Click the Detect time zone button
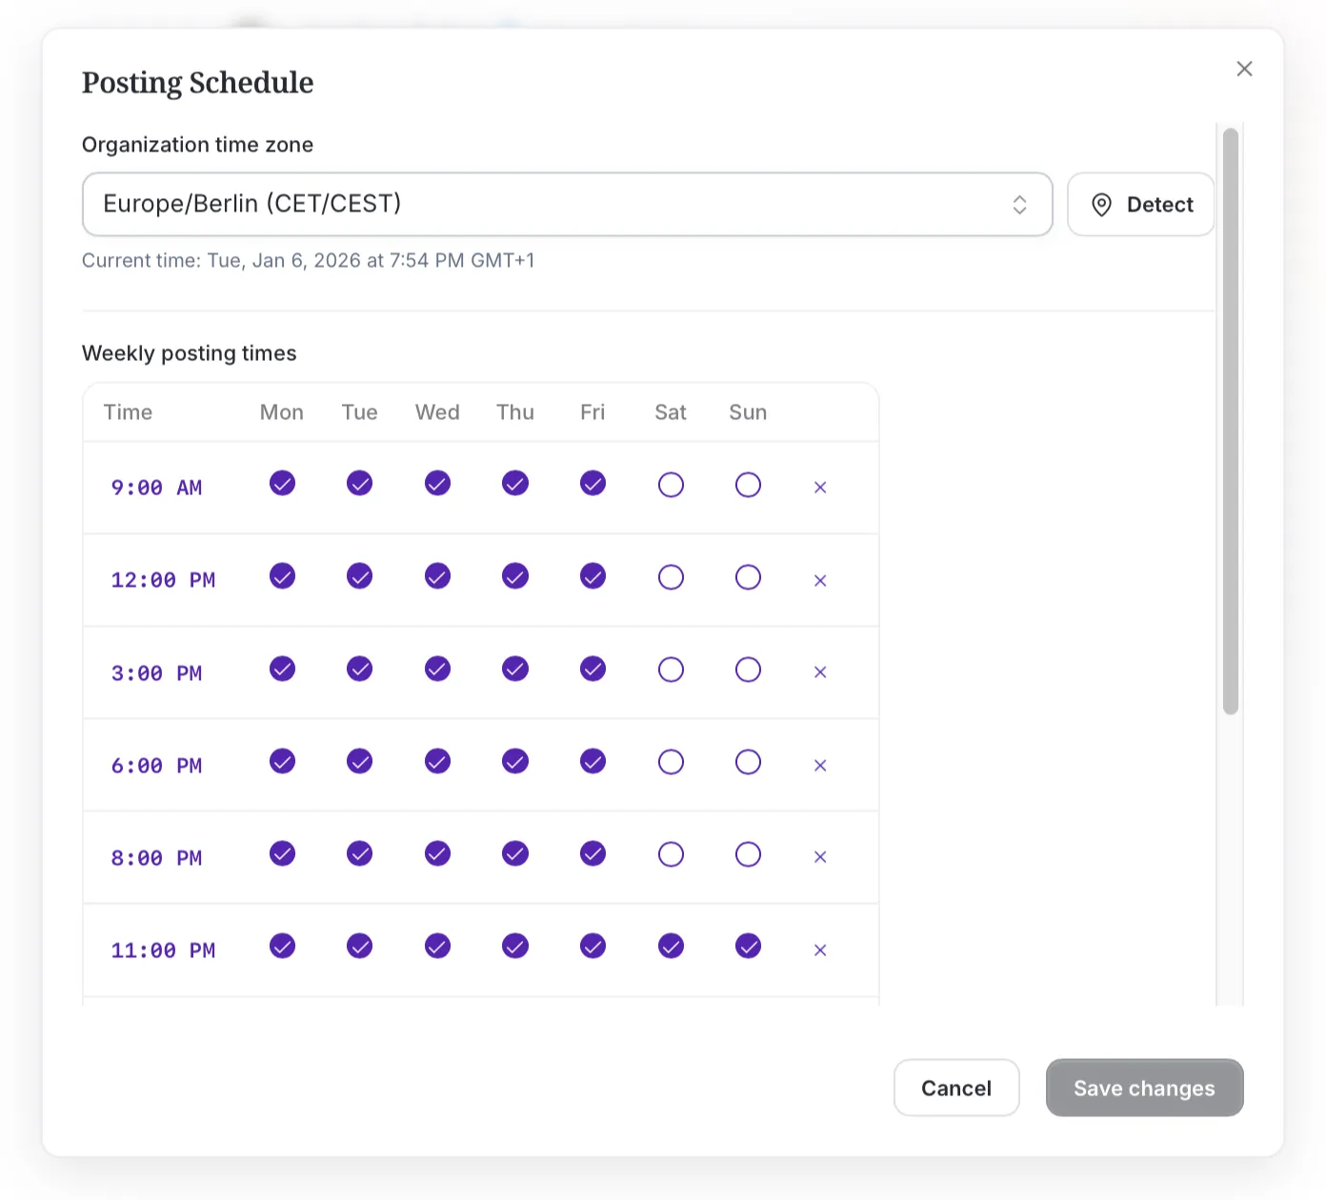The width and height of the screenshot is (1326, 1200). pyautogui.click(x=1141, y=204)
